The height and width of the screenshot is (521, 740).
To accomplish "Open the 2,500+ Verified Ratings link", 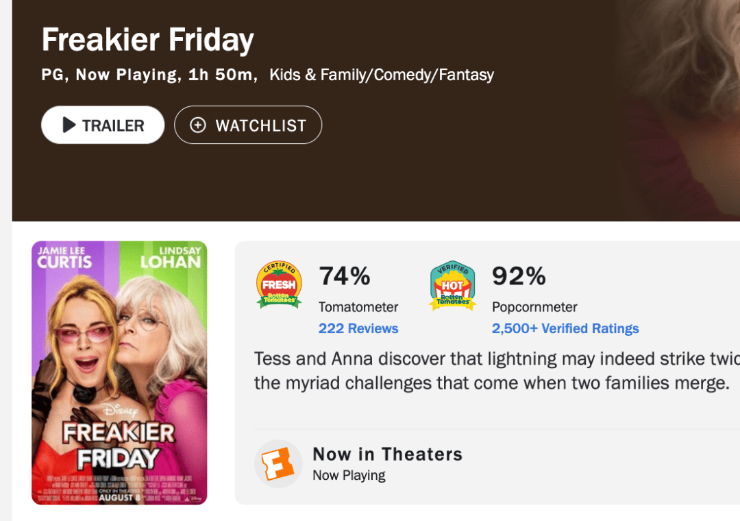I will tap(565, 328).
